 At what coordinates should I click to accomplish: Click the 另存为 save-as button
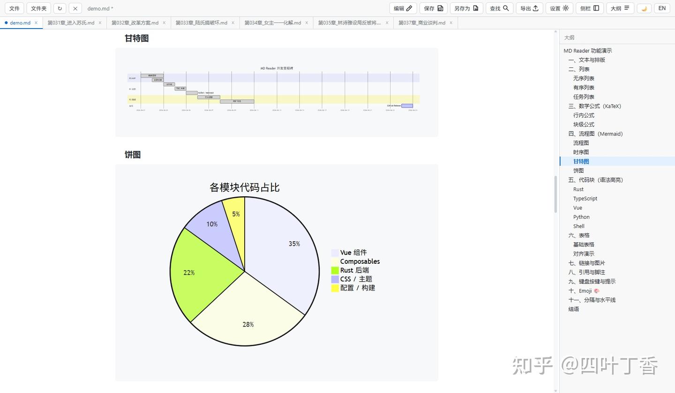(x=466, y=8)
